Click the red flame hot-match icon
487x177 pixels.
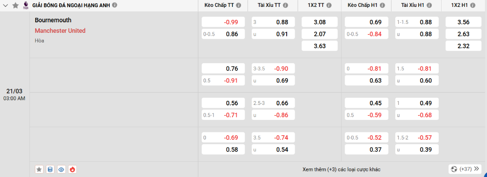point(72,169)
